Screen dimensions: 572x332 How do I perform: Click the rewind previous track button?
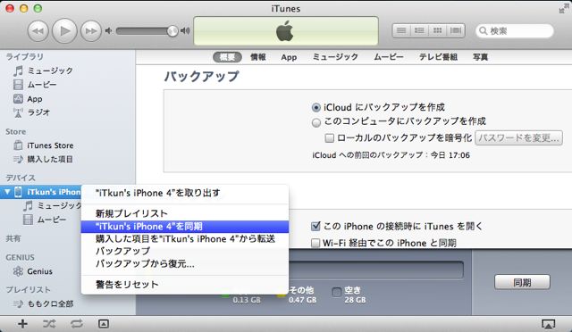[38, 31]
